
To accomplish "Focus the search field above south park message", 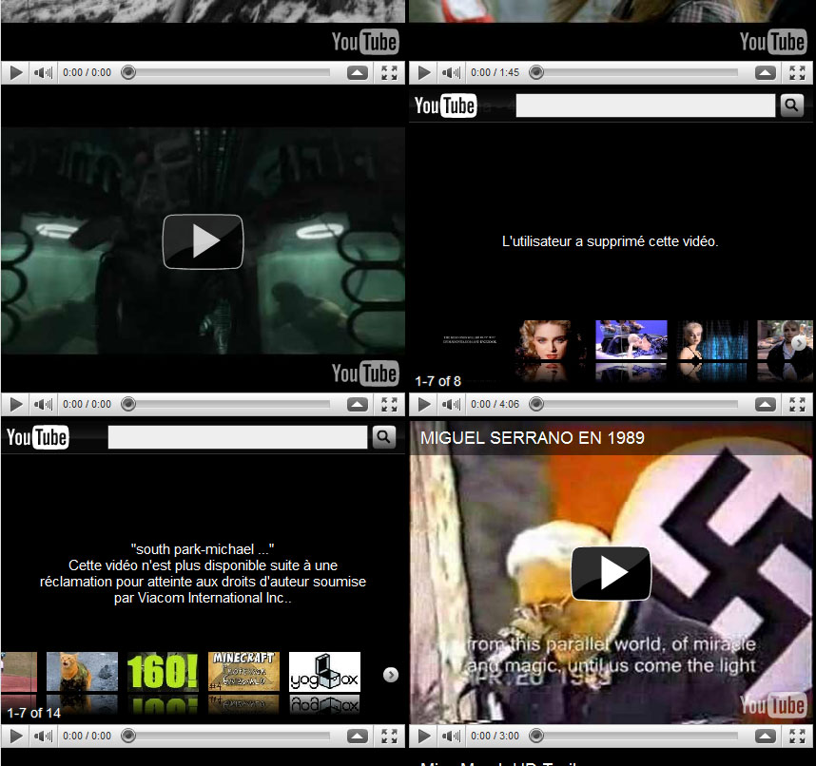I will click(238, 437).
